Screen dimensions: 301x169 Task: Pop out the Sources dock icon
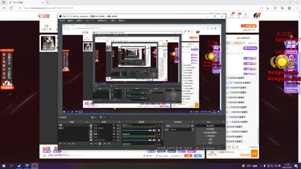[119, 122]
